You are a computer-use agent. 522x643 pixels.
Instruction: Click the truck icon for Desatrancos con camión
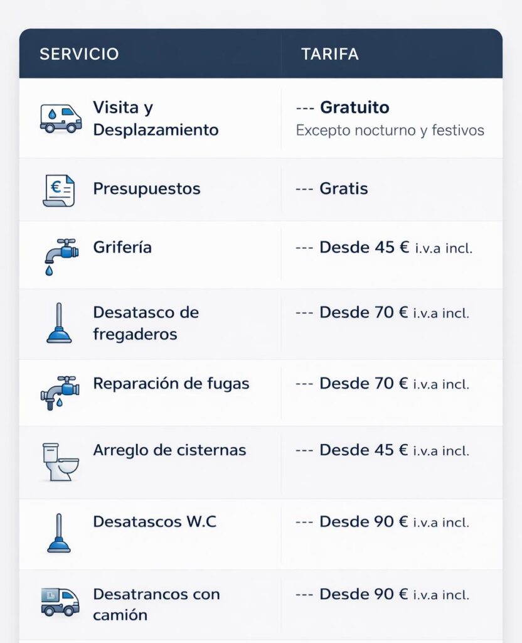[60, 602]
